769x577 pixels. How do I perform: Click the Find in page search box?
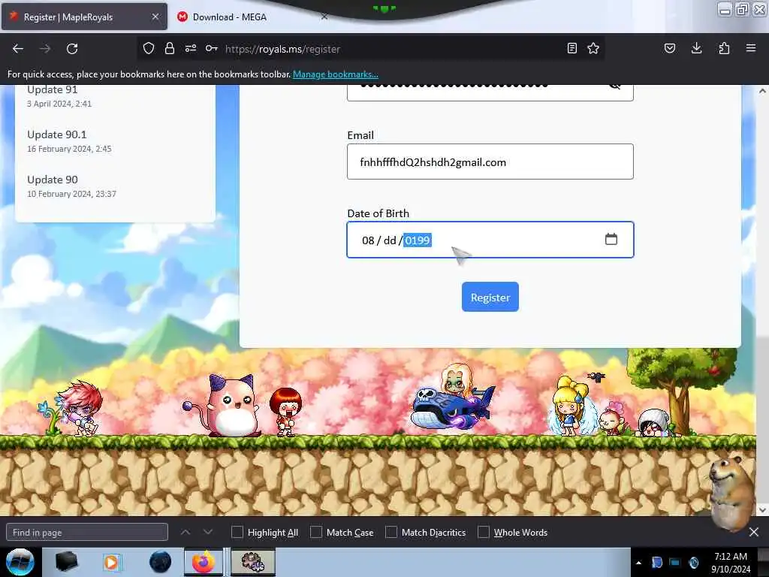tap(87, 533)
